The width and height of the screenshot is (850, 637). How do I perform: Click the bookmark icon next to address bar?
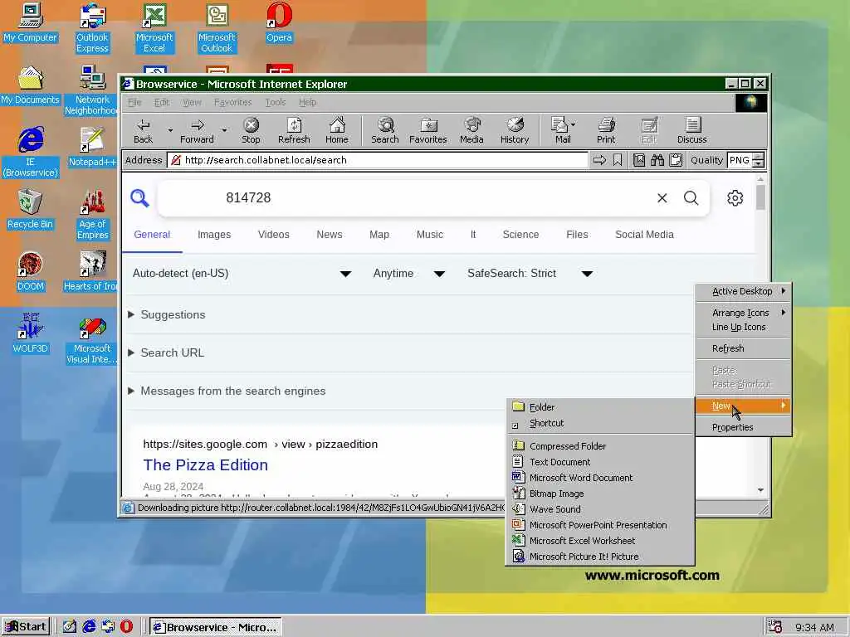(618, 160)
